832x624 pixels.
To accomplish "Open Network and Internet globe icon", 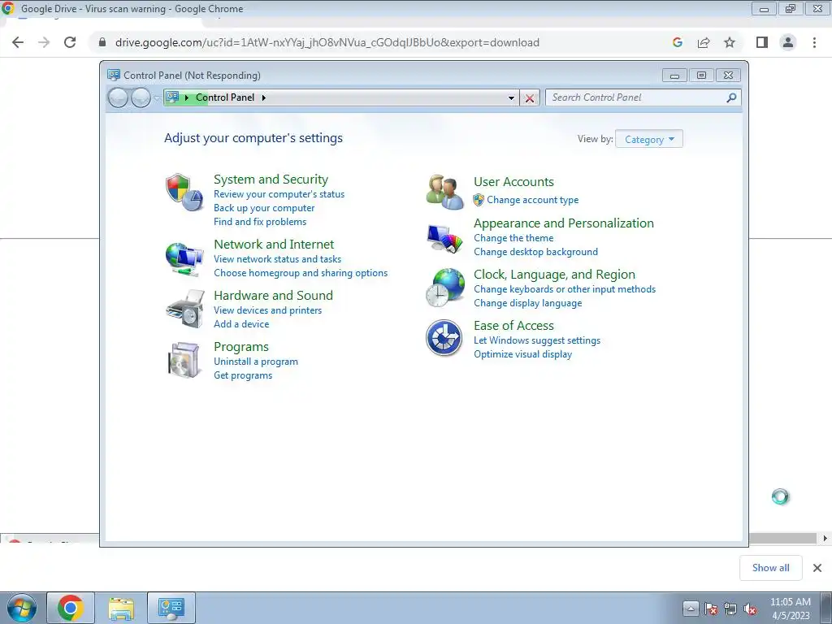I will pyautogui.click(x=184, y=258).
